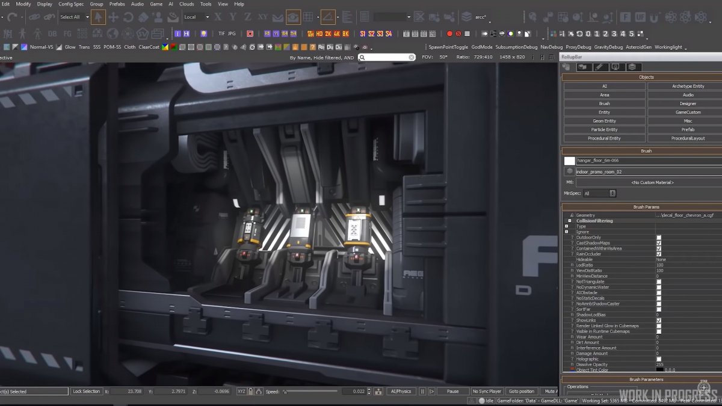The height and width of the screenshot is (406, 722).
Task: Check the AIObstacle option
Action: click(659, 292)
